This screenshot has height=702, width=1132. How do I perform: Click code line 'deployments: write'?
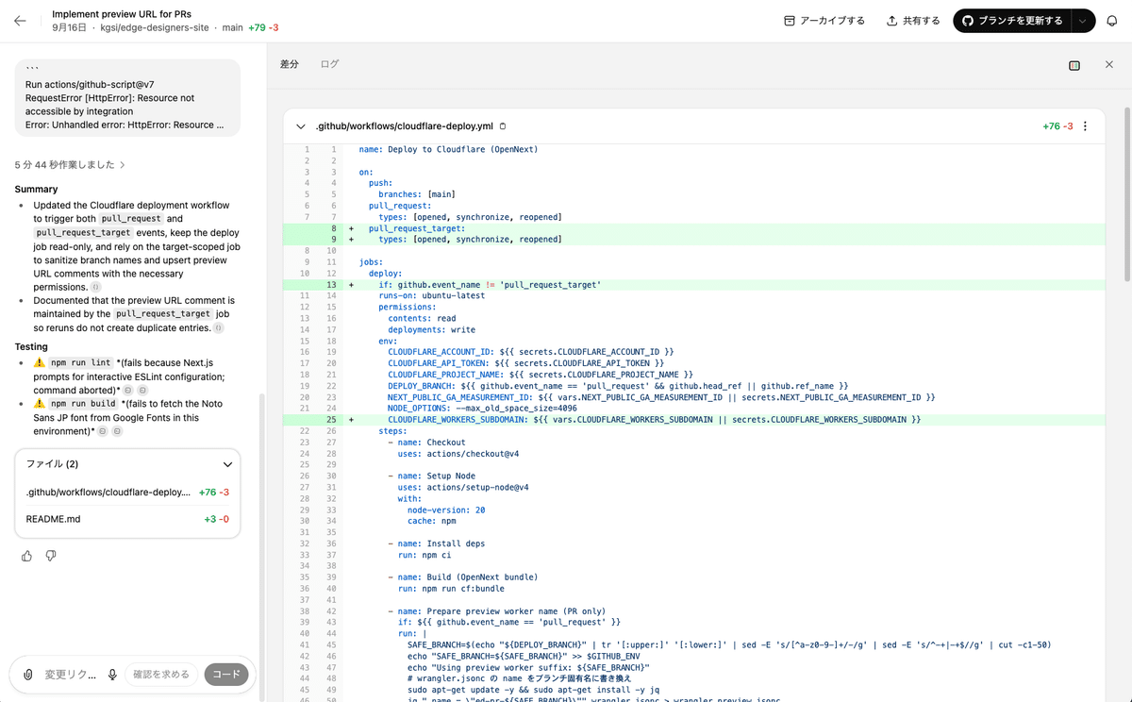click(431, 329)
